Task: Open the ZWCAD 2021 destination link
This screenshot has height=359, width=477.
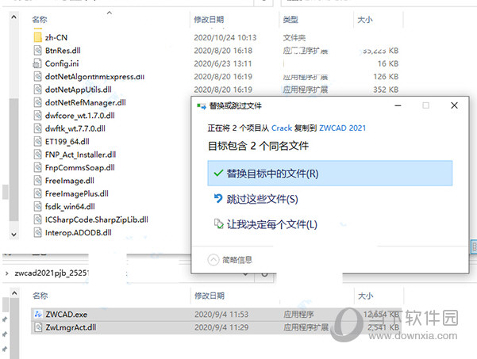Action: (342, 128)
